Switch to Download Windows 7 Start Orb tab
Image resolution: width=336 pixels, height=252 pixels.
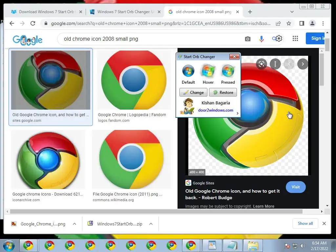click(x=46, y=12)
